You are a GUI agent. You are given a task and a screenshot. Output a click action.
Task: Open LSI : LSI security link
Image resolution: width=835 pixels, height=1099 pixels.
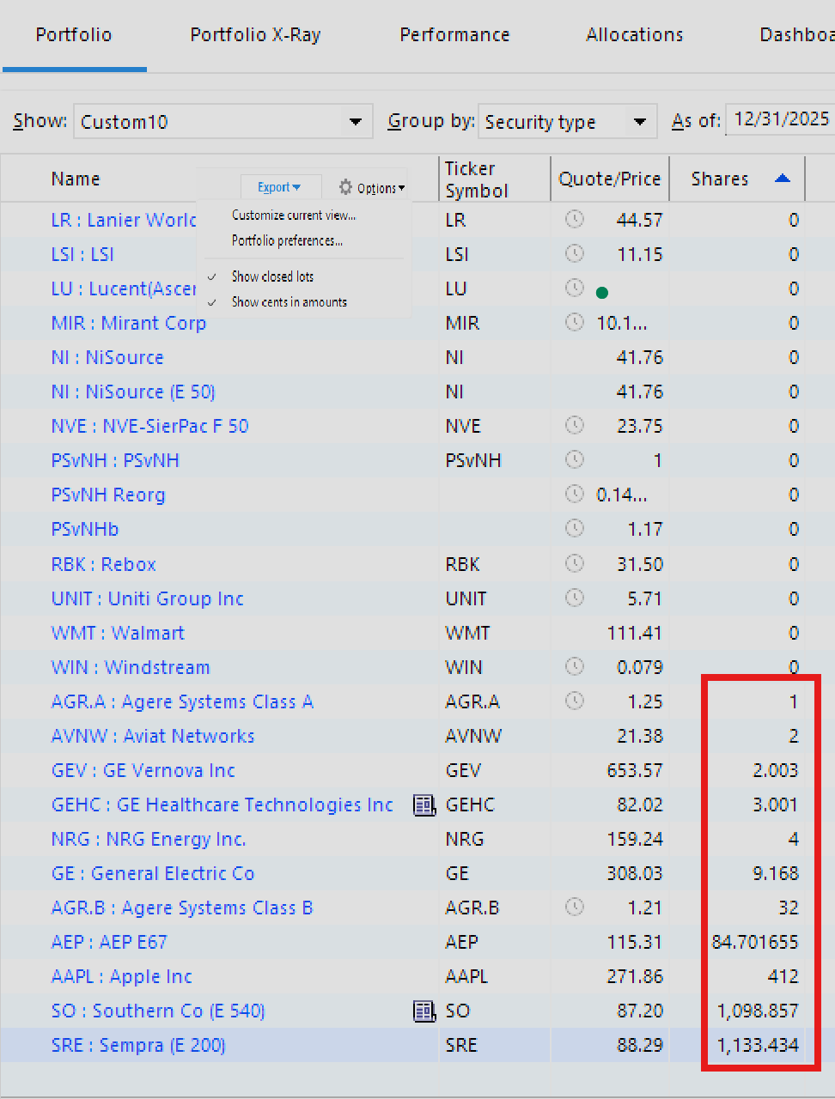pyautogui.click(x=82, y=254)
